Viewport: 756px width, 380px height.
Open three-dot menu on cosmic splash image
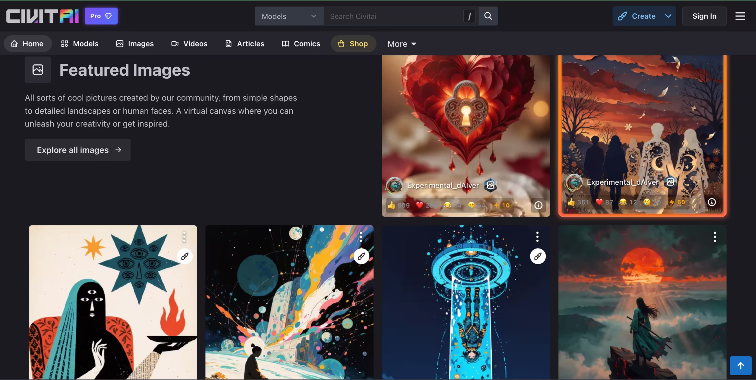(361, 237)
